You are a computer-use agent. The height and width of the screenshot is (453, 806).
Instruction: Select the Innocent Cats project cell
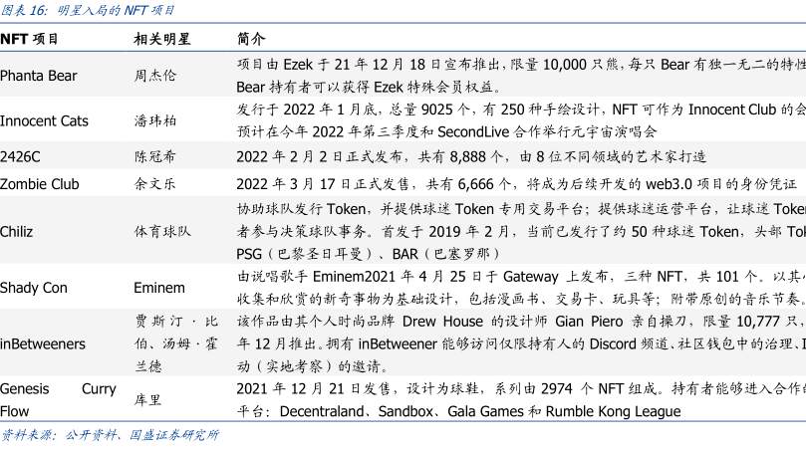44,120
